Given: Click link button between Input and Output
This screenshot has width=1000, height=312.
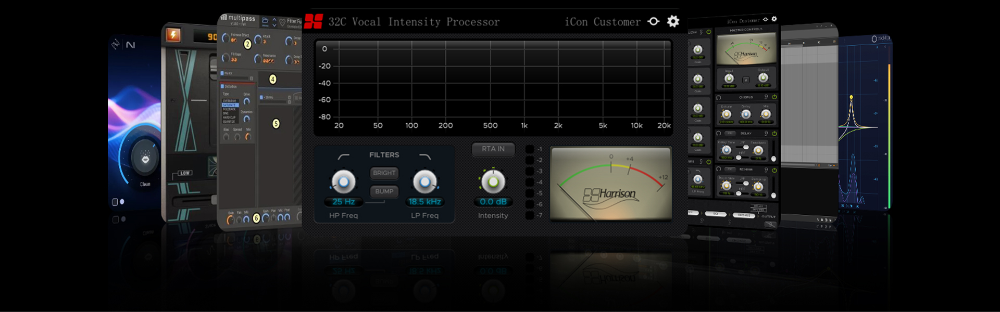Looking at the screenshot, I should [x=745, y=80].
